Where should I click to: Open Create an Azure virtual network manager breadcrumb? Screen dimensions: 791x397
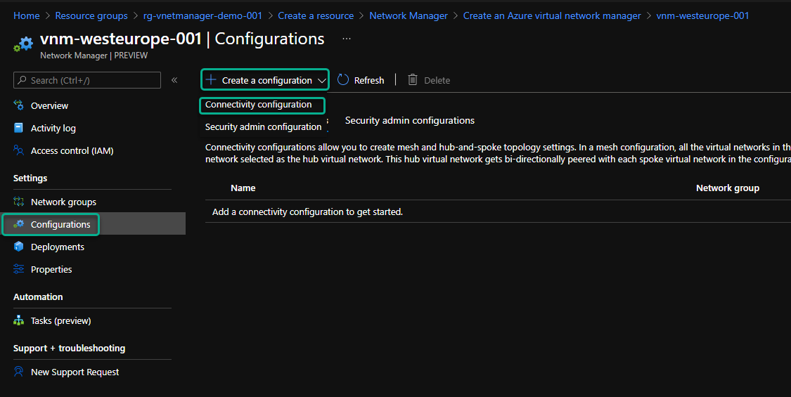(x=552, y=15)
